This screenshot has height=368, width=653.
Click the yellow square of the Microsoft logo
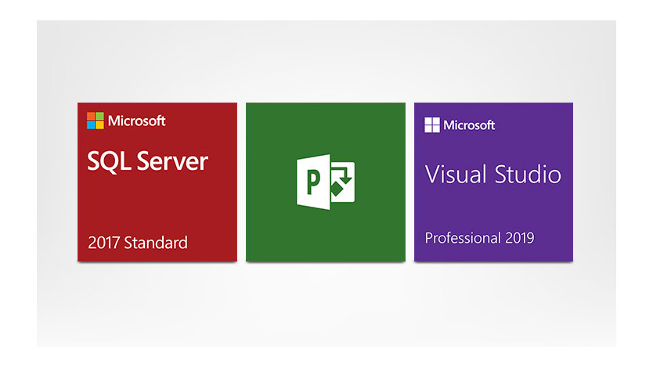tap(99, 125)
